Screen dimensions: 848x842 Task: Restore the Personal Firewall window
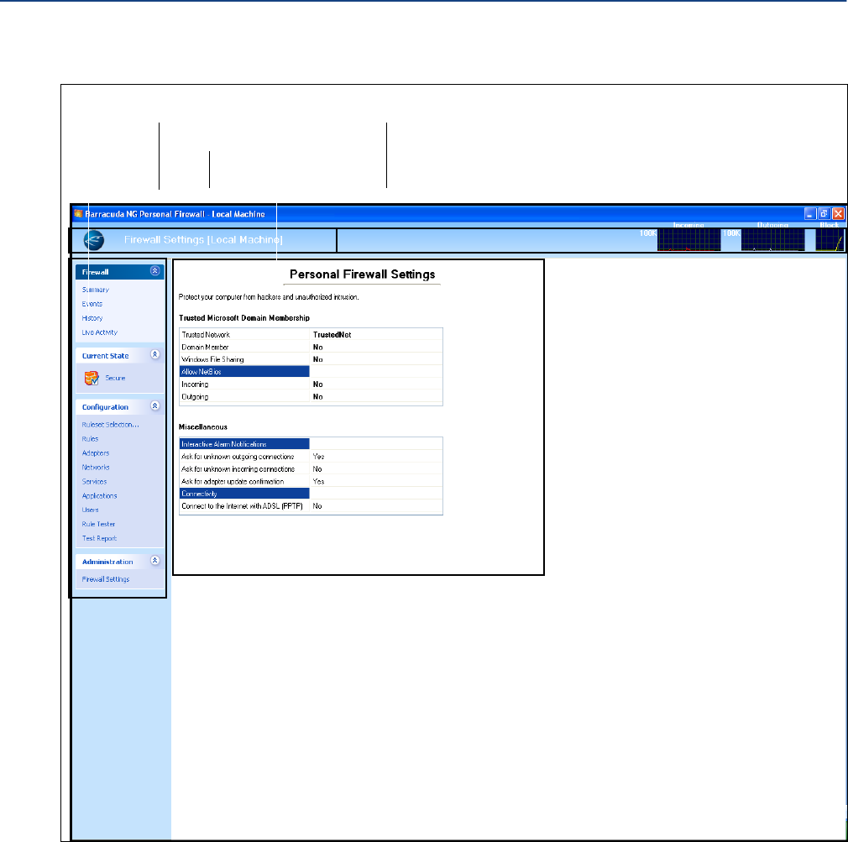pyautogui.click(x=824, y=213)
